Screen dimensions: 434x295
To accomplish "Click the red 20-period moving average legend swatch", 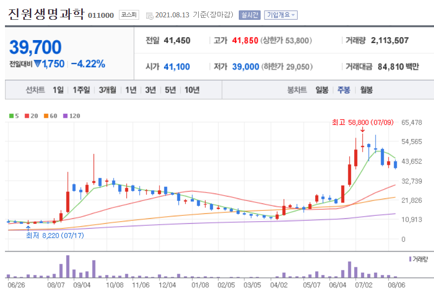I will 27,116.
